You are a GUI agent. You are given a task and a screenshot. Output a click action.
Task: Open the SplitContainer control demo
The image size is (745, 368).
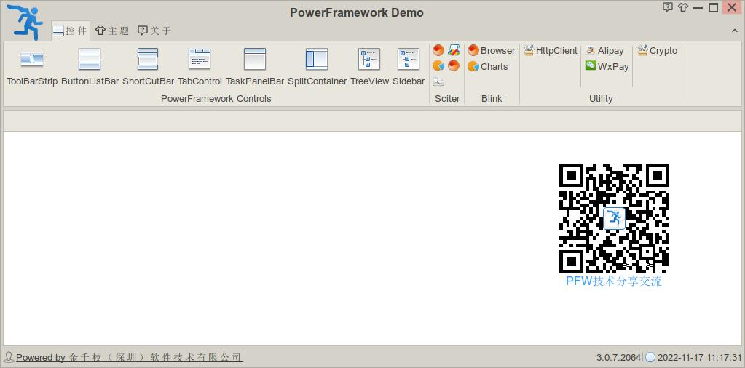[317, 66]
